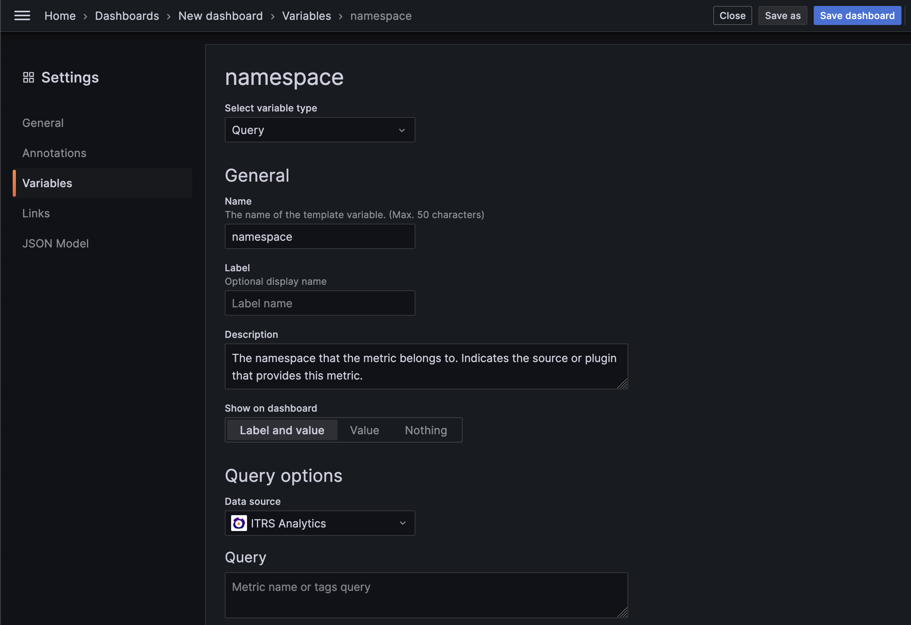Click the Save dashboard button
The width and height of the screenshot is (911, 625).
(857, 16)
